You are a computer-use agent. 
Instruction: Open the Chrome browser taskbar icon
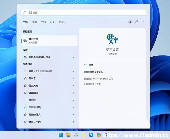[99, 135]
